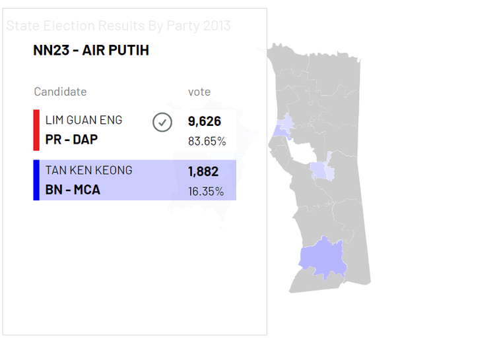Click the Candidate column header
The image size is (495, 348).
point(60,92)
